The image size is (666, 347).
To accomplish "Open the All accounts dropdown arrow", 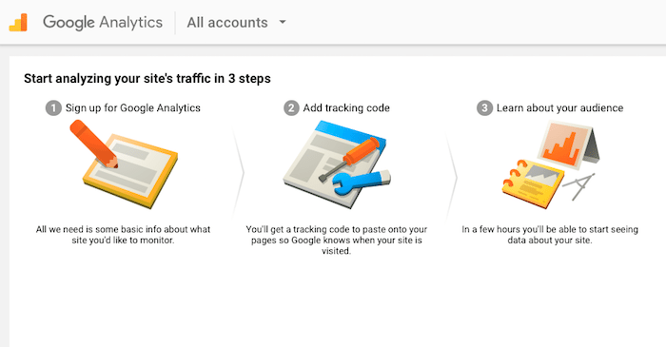I will (x=283, y=22).
